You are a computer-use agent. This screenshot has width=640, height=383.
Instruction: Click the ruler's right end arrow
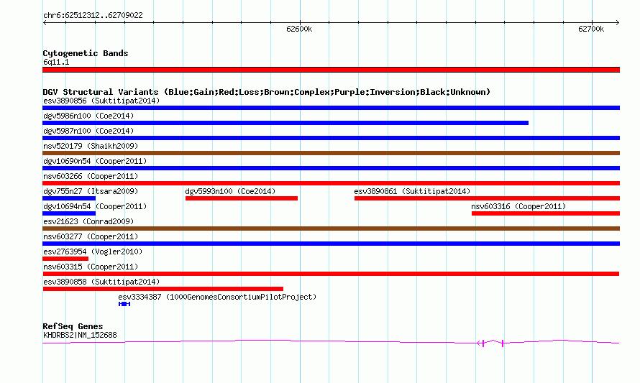point(618,22)
